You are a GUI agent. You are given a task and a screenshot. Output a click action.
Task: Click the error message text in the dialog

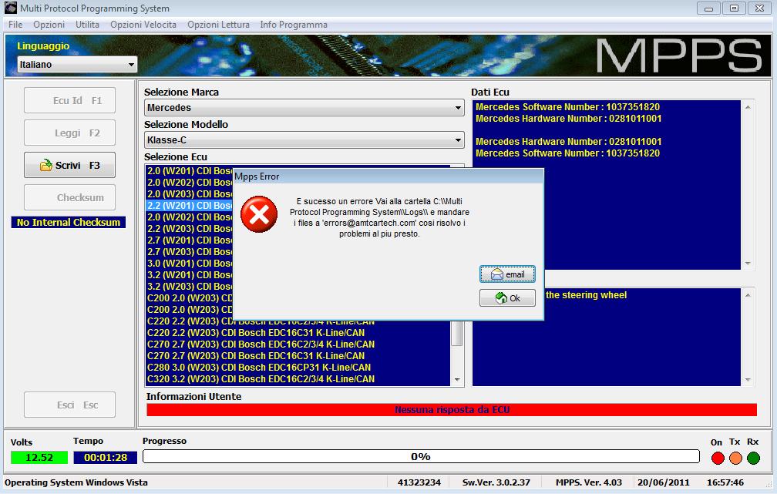click(379, 217)
